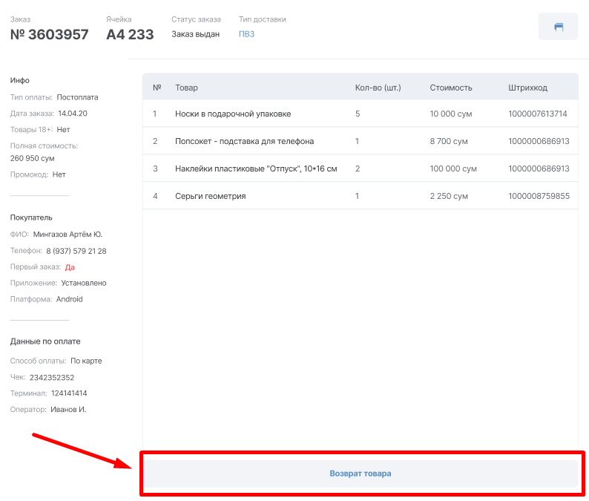Click the Кол-во (шт.) column header
The image size is (589, 501).
click(378, 88)
